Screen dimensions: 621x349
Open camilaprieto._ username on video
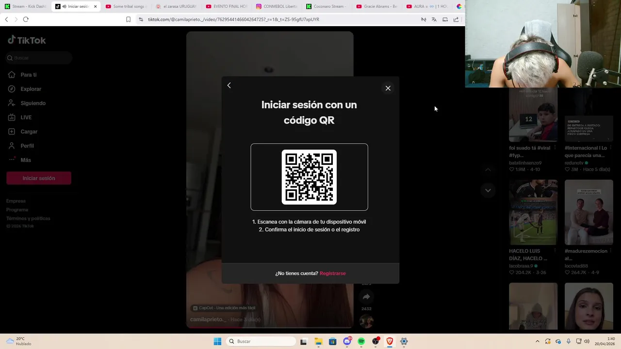[209, 319]
